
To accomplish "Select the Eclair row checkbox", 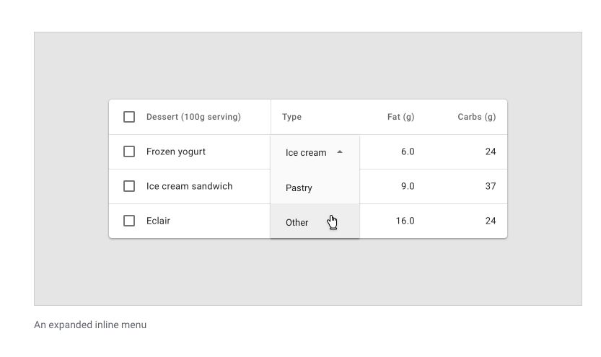I will pyautogui.click(x=129, y=221).
